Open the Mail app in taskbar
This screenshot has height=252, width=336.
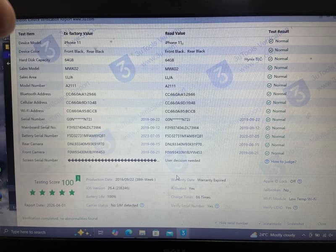pos(170,233)
